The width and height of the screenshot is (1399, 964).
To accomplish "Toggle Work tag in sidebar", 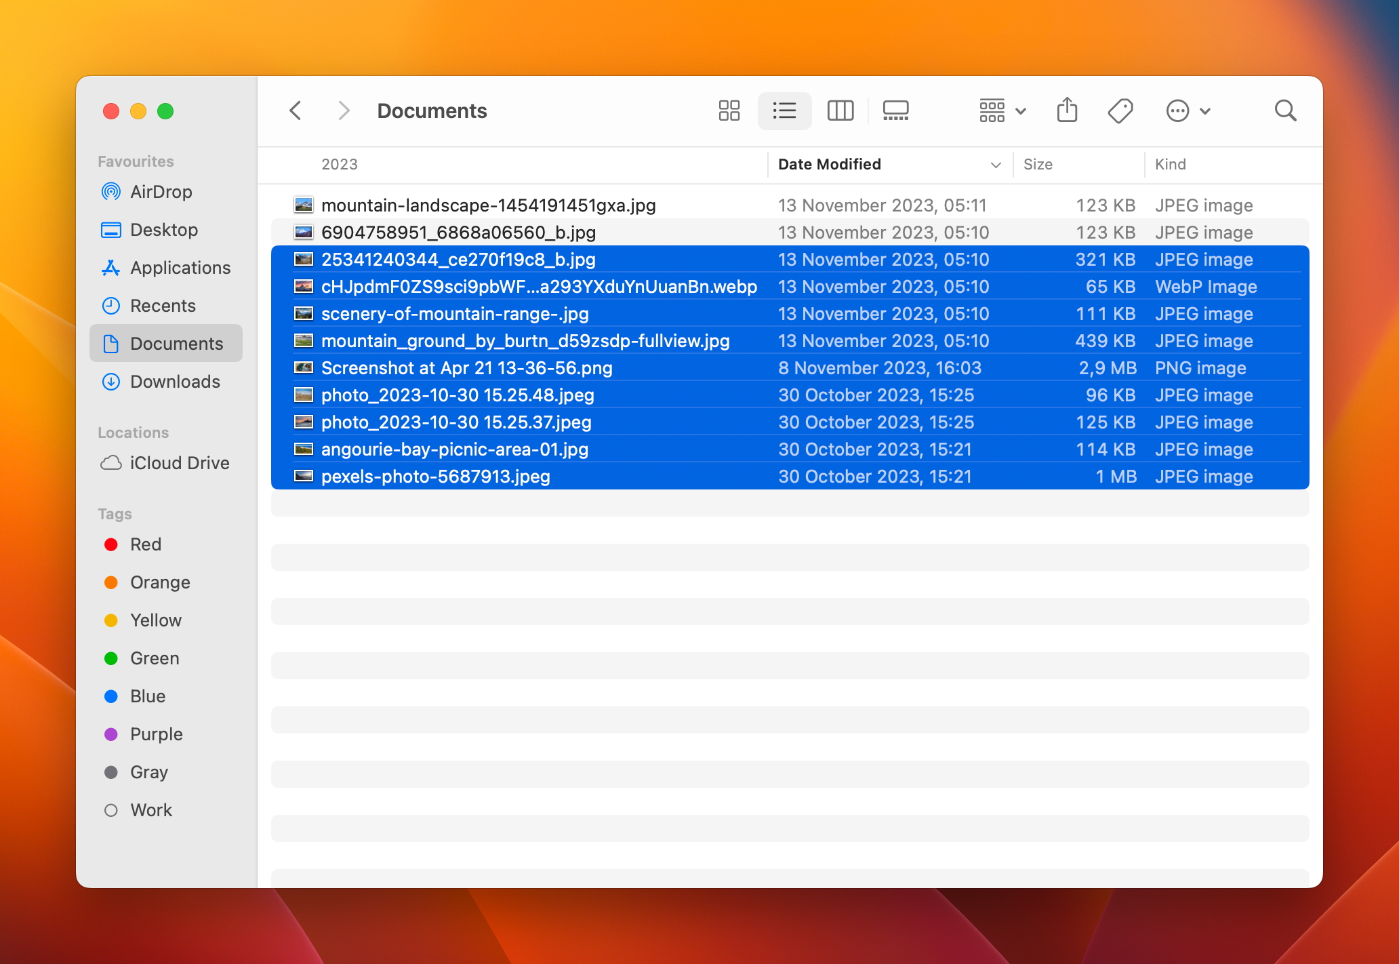I will point(152,809).
